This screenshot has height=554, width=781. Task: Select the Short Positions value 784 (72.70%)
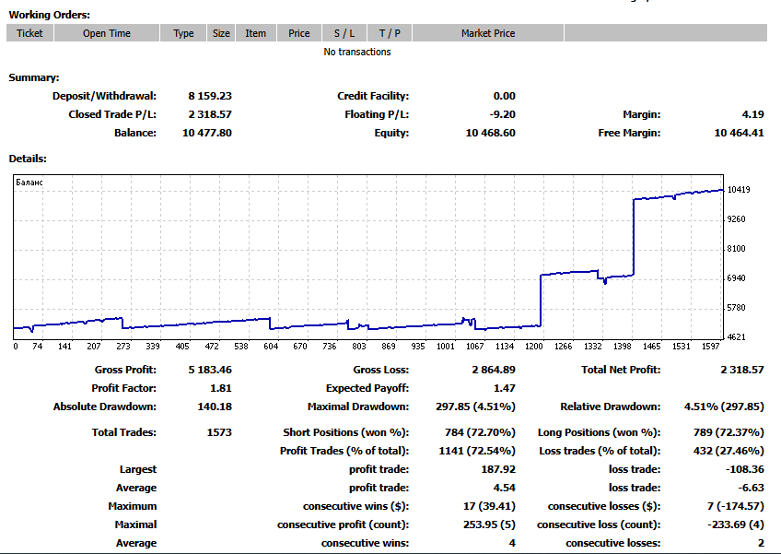coord(480,433)
